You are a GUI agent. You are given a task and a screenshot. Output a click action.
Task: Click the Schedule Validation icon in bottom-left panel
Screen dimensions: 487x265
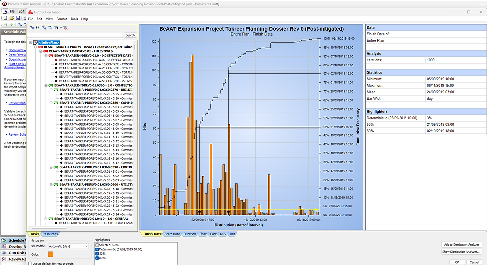tap(4, 240)
